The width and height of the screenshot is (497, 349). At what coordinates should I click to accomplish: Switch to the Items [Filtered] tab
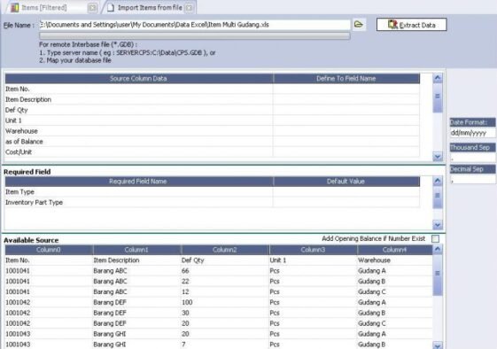(43, 8)
